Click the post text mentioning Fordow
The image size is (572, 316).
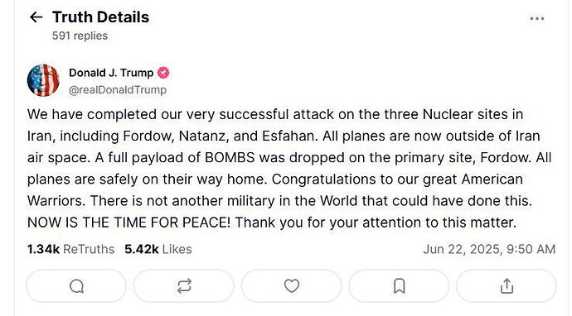(289, 168)
